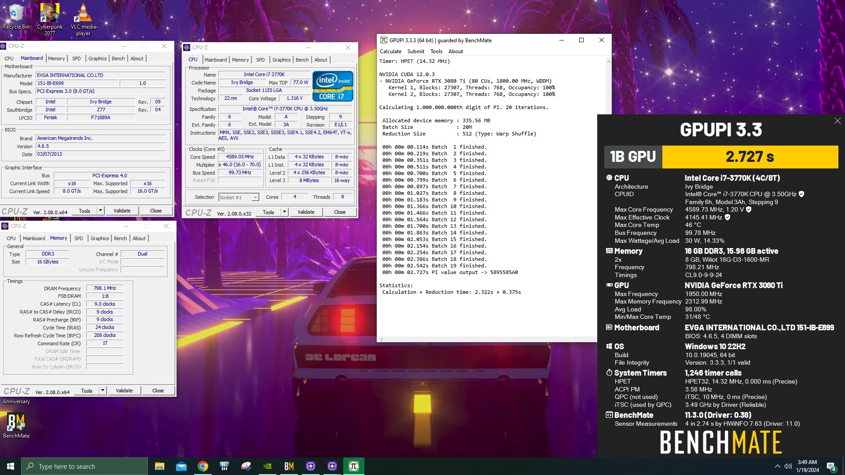Select CPU tab in Memory CPU-Z window
The height and width of the screenshot is (475, 845).
pos(11,238)
